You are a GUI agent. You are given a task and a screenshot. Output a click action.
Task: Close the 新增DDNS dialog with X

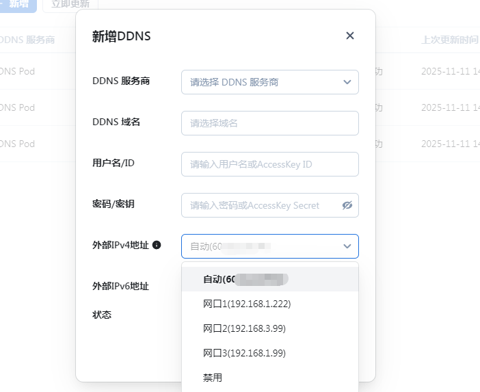click(x=350, y=36)
